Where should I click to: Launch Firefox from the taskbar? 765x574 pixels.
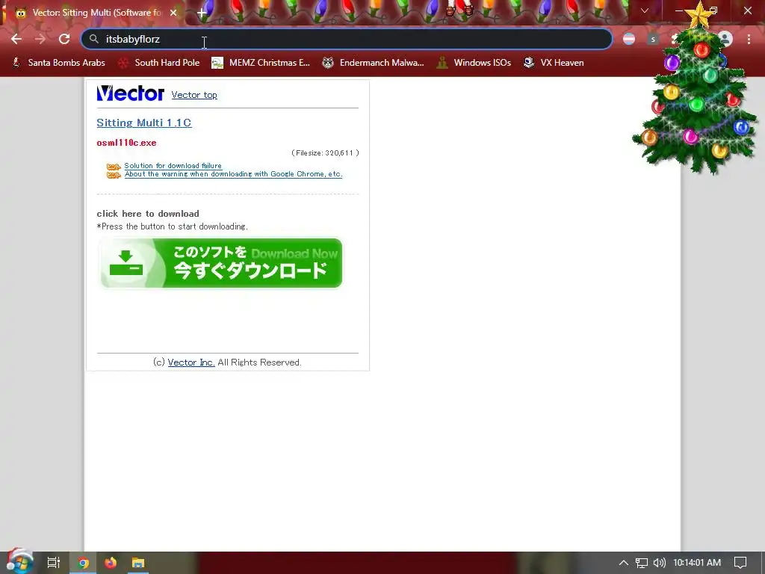tap(111, 563)
